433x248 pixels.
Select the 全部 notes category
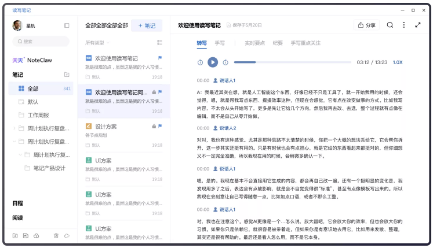tap(41, 88)
